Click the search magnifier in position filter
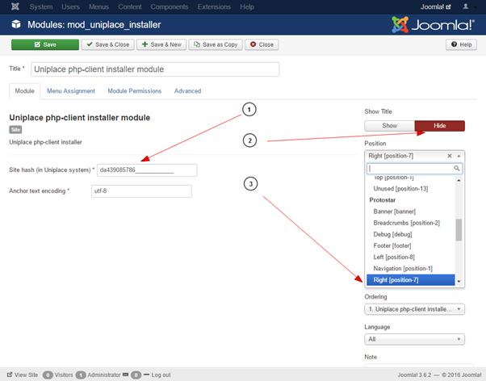 pos(457,168)
